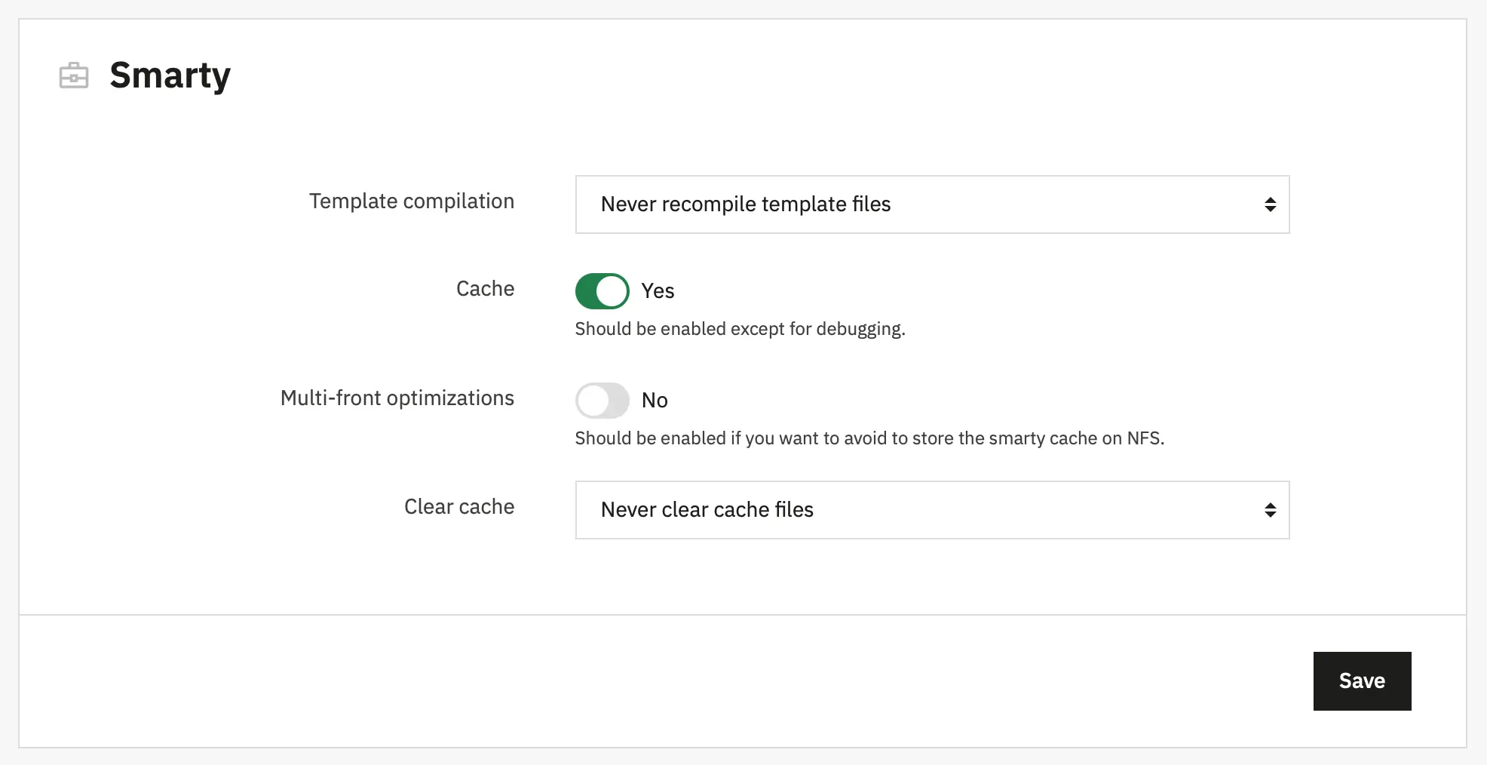Click the smarty cache on NFS hint text
Image resolution: width=1487 pixels, height=765 pixels.
coord(869,438)
